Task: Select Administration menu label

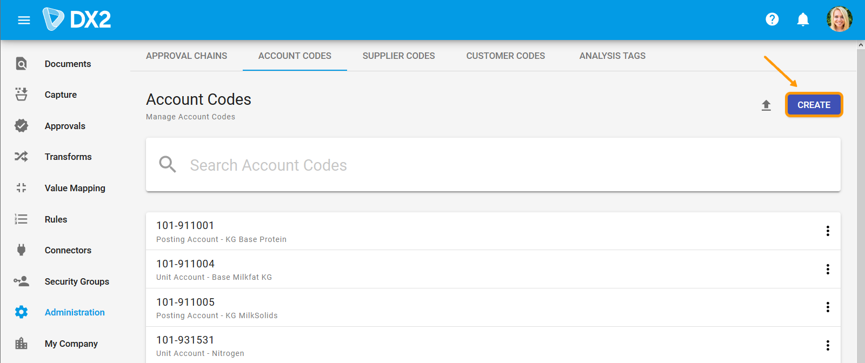Action: (x=75, y=312)
